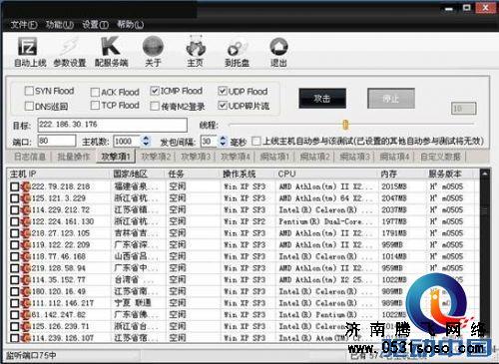
Task: Open the 自定义数据 tab
Action: pyautogui.click(x=441, y=157)
